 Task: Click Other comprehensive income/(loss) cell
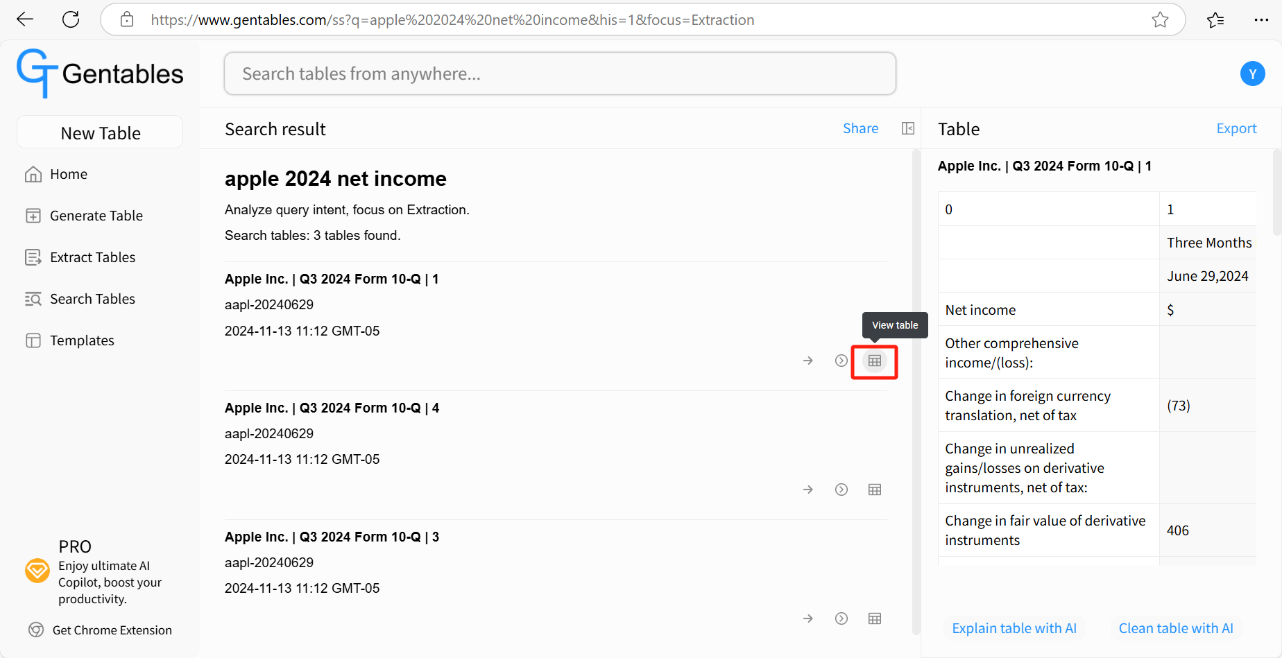coord(1048,352)
